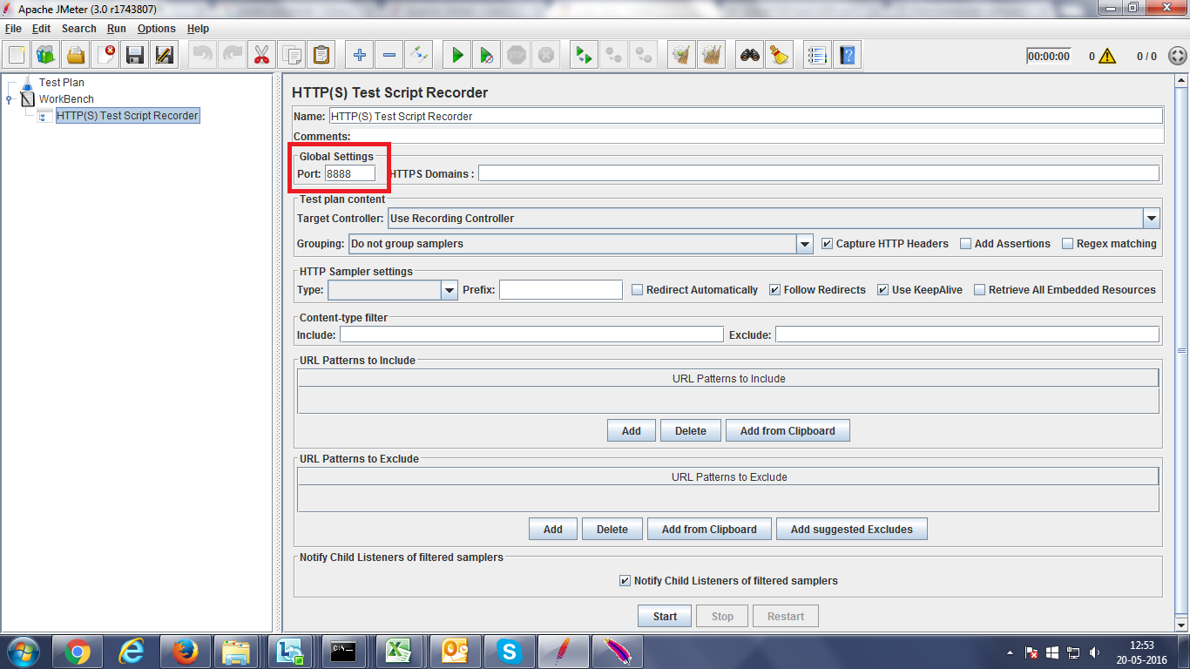The height and width of the screenshot is (669, 1190).
Task: Open Google Chrome from taskbar
Action: (x=78, y=652)
